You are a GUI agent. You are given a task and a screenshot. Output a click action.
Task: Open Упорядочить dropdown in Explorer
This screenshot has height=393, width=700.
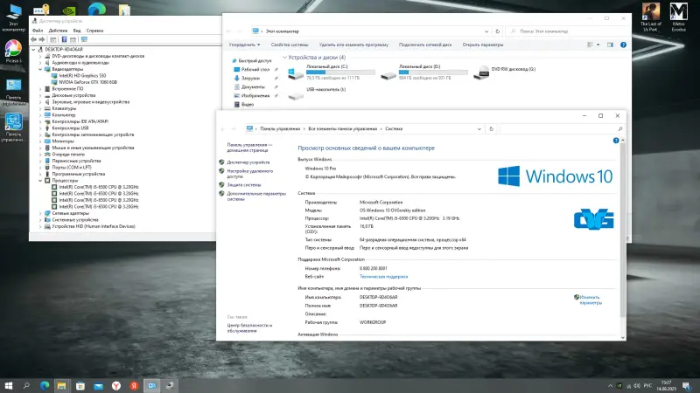[x=244, y=45]
